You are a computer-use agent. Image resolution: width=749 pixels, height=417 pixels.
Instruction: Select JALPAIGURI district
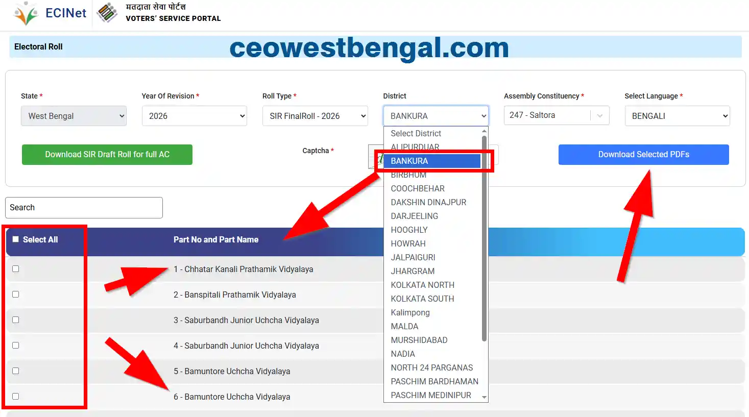click(432, 257)
